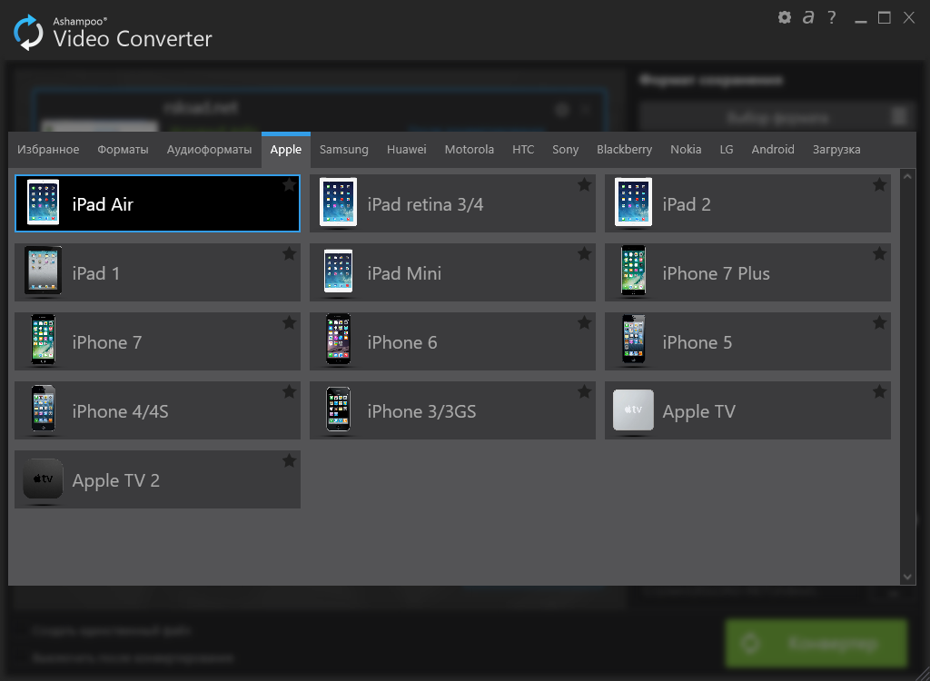This screenshot has width=930, height=681.
Task: Open the Аудиоформаты tab
Action: pyautogui.click(x=209, y=149)
